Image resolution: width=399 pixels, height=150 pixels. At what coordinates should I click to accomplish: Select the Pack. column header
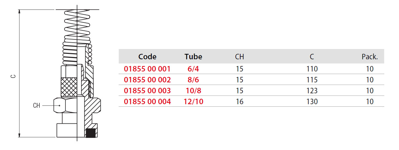coord(370,57)
